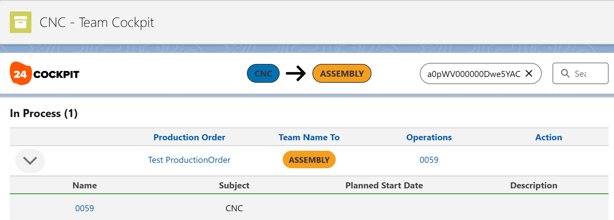Viewport: 614px width, 220px height.
Task: Click the In Process (1) section heading
Action: click(x=44, y=113)
